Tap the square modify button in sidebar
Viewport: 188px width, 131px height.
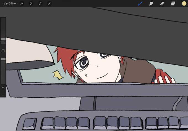[3, 51]
